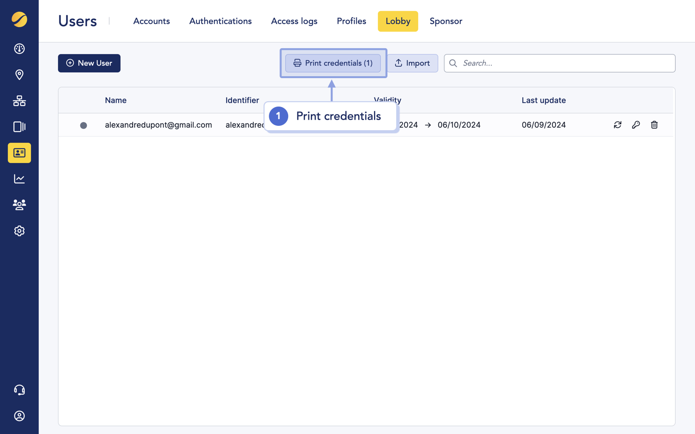Open the dashboard speedometer icon in sidebar

click(19, 49)
